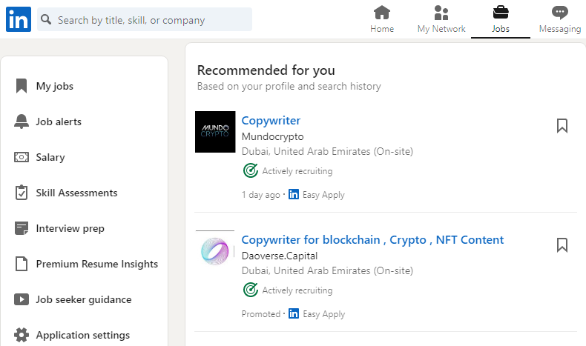586x346 pixels.
Task: Click LinkedIn Easy Apply icon on Mundocrypto job
Action: point(294,194)
